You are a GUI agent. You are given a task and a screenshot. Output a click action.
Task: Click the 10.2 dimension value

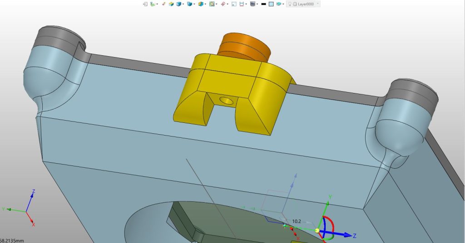pos(297,221)
